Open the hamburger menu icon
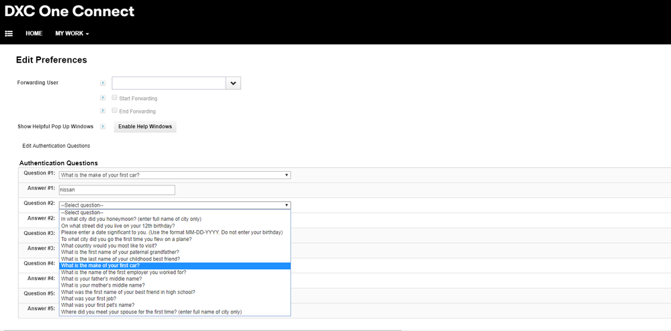Screen dimensions: 671x331 (9, 34)
